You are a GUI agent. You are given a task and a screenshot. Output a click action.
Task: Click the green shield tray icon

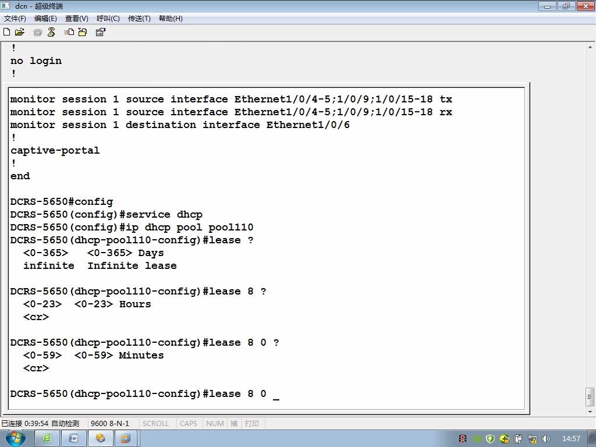[490, 439]
